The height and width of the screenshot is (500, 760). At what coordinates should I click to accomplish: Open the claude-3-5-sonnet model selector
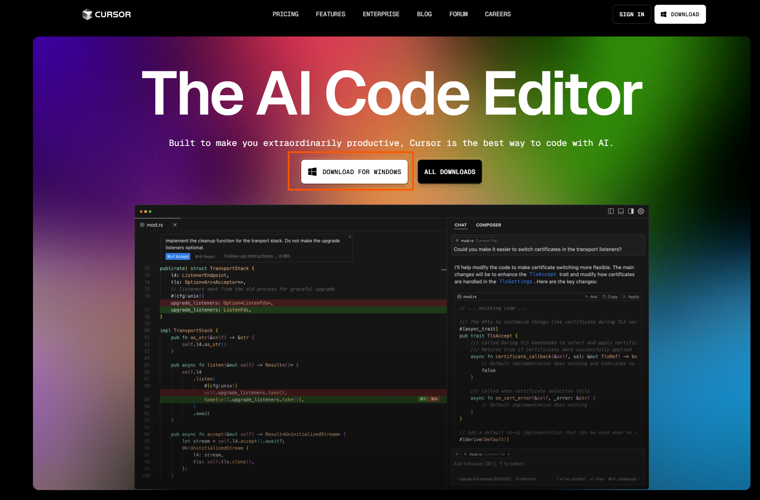click(483, 479)
